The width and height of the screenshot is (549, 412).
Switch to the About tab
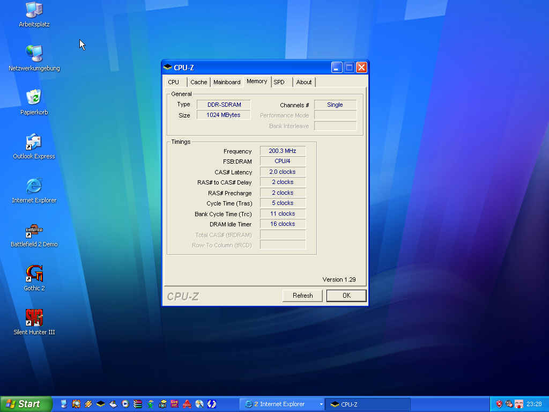tap(304, 82)
